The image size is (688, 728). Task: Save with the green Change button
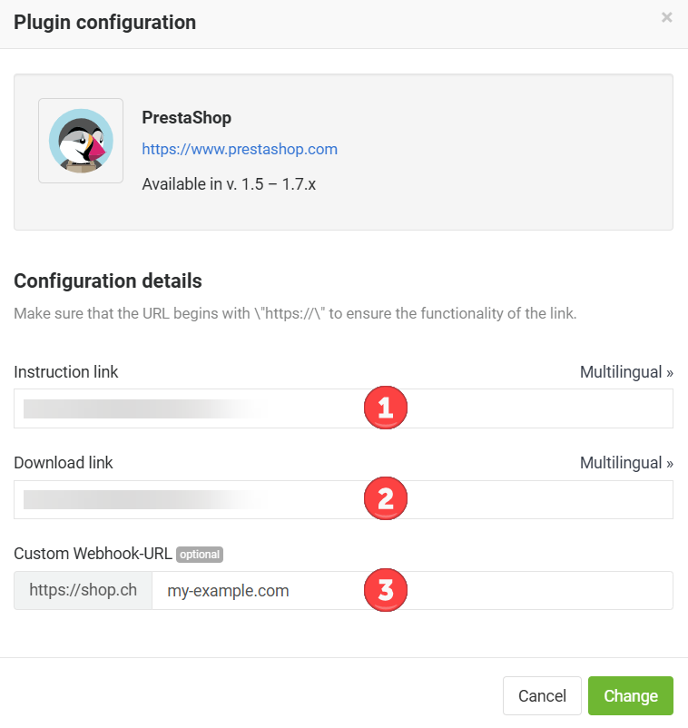click(631, 695)
